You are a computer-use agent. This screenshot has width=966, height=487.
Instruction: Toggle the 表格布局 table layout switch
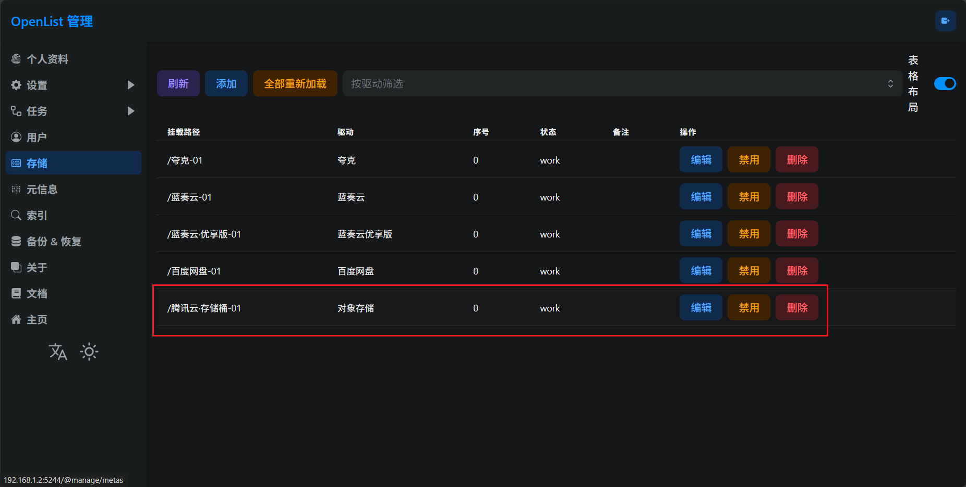945,83
